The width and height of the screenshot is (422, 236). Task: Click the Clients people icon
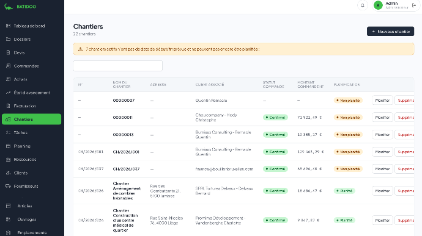9,173
